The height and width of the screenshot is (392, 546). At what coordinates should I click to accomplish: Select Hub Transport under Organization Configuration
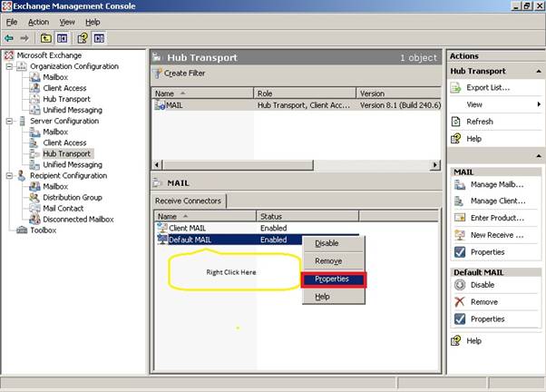(66, 99)
